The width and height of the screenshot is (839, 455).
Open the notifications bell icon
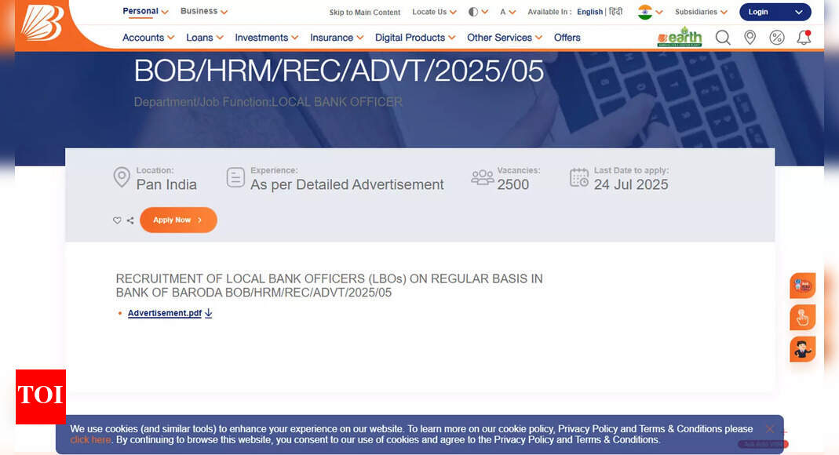(x=804, y=38)
